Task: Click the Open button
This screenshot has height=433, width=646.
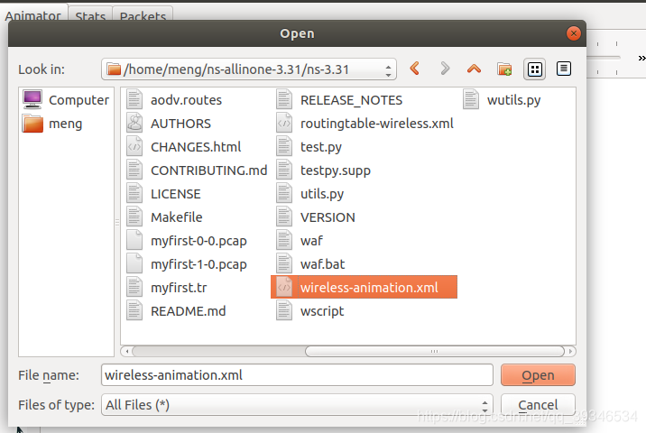Action: pos(538,375)
